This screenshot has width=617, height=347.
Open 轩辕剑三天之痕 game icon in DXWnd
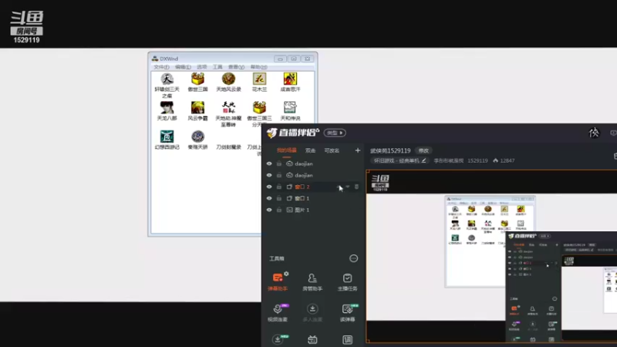(167, 79)
